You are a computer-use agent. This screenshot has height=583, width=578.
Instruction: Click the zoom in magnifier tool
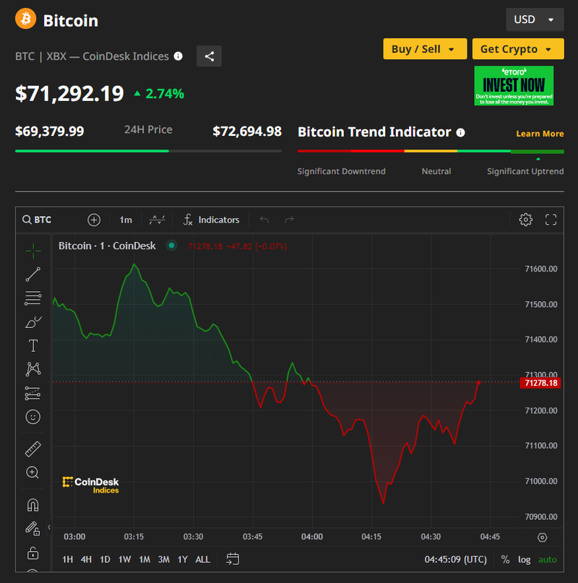(x=33, y=472)
